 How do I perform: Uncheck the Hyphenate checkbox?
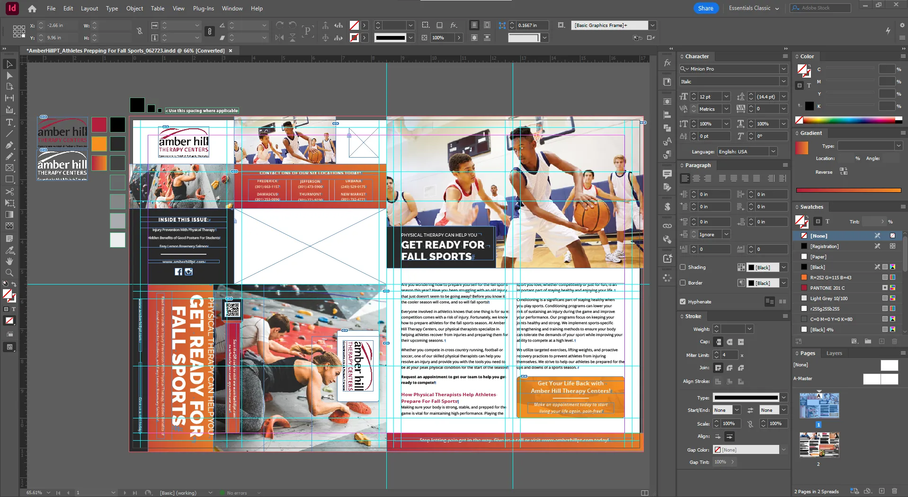(x=683, y=302)
